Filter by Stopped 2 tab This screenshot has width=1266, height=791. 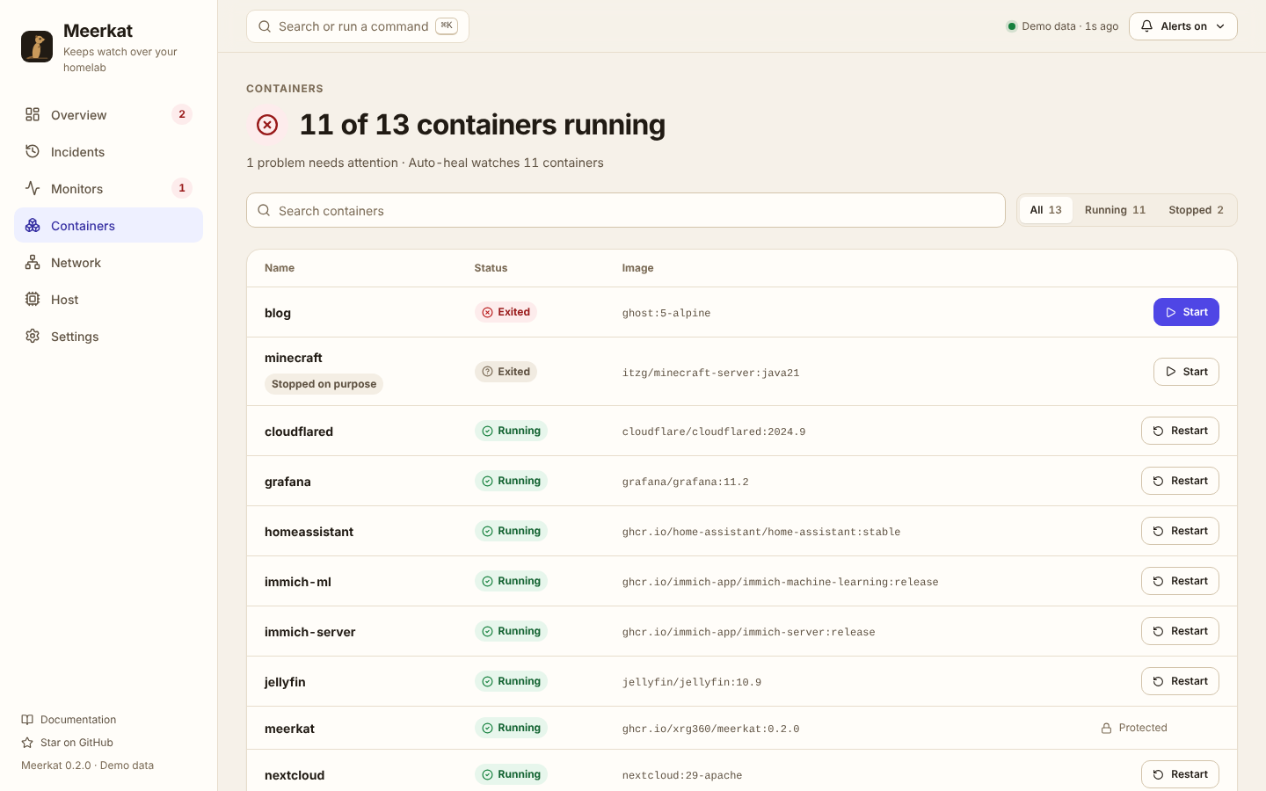[x=1196, y=210]
